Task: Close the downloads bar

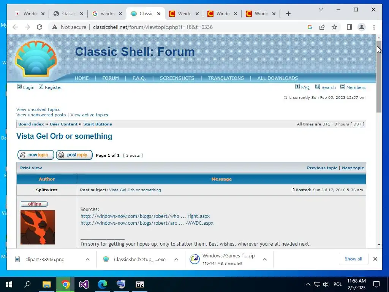Action: (375, 259)
